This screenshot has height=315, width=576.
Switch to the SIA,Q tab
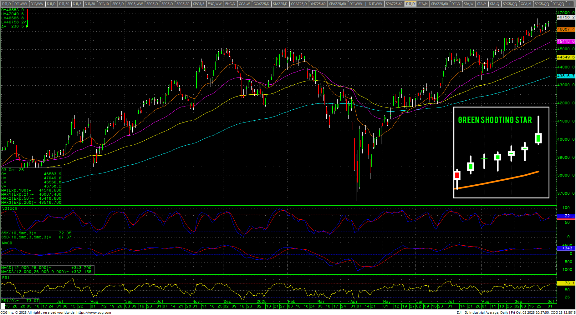click(494, 4)
